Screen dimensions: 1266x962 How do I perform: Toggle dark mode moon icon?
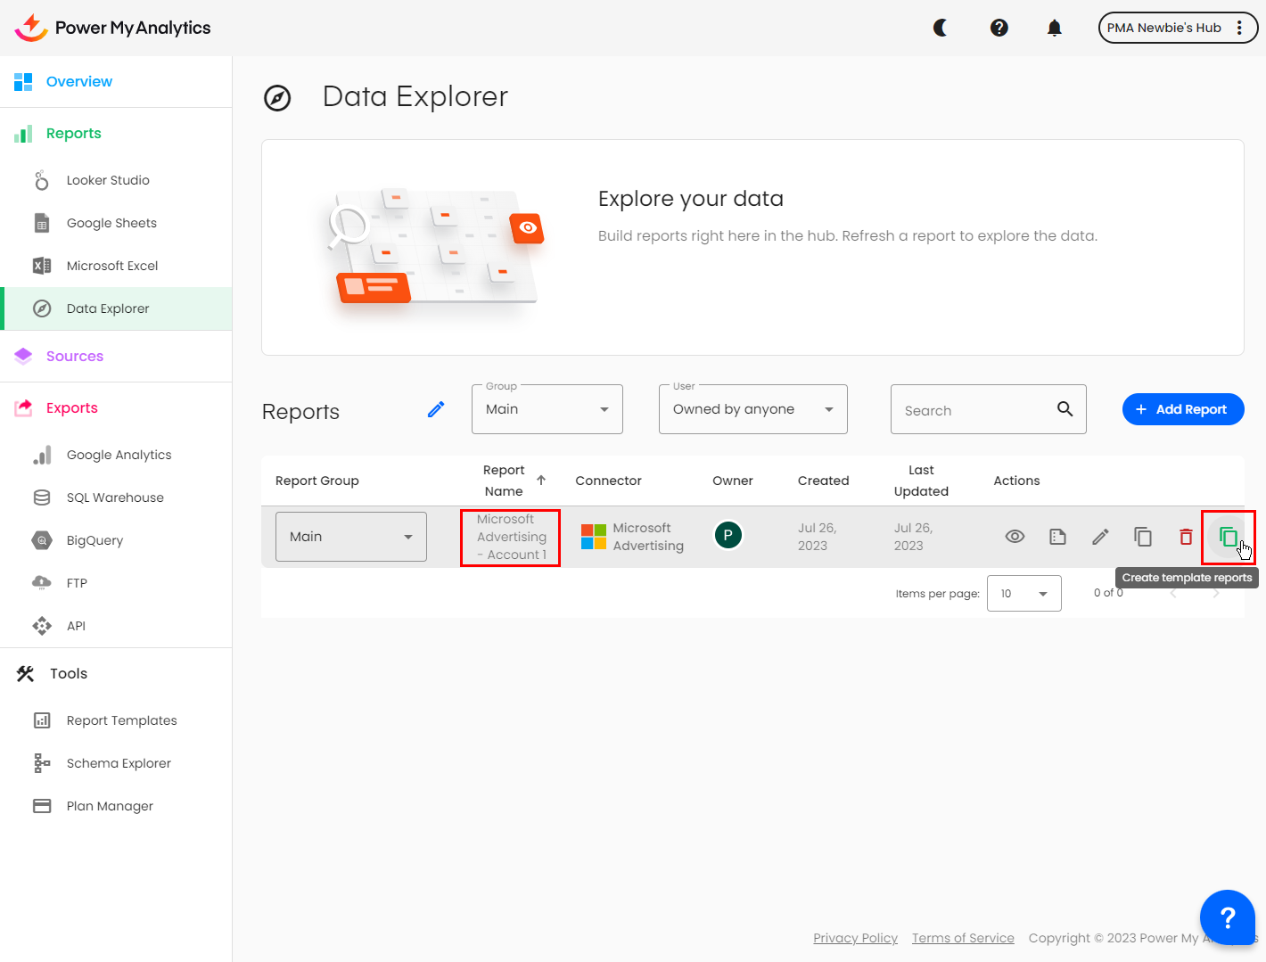[x=941, y=28]
